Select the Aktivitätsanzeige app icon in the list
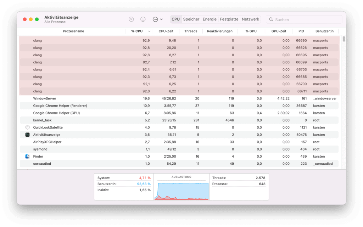Image resolution: width=363 pixels, height=227 pixels. pos(28,135)
